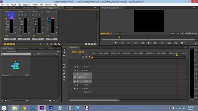This screenshot has width=198, height=111.
Task: Select the Slip tool
Action: point(64,68)
